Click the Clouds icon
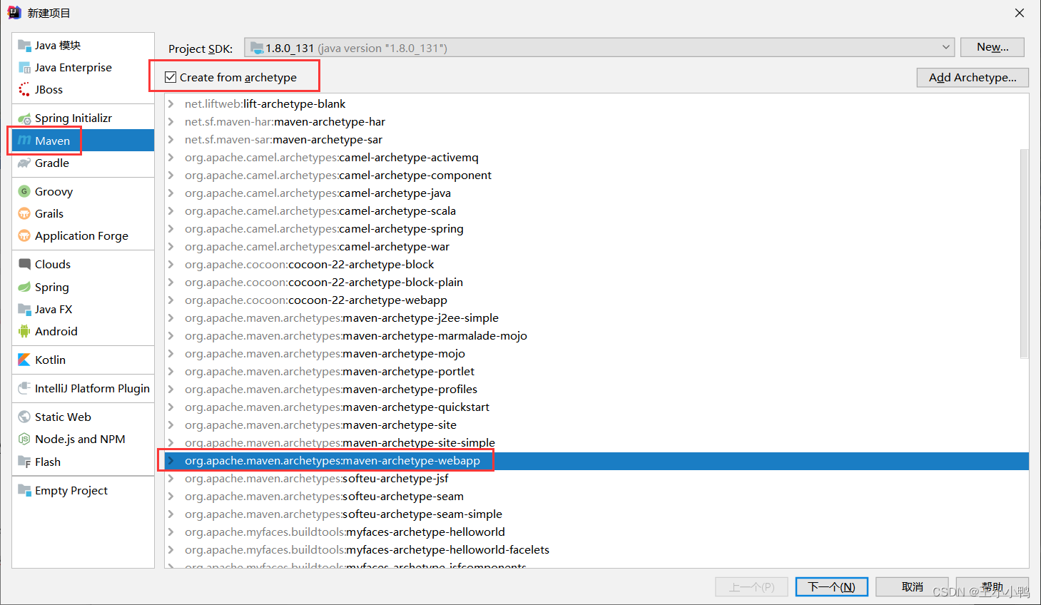The width and height of the screenshot is (1041, 605). click(x=24, y=264)
